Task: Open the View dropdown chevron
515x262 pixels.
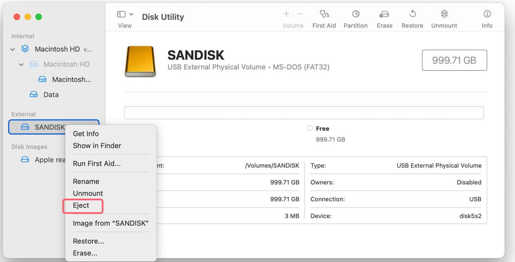Action: point(131,14)
